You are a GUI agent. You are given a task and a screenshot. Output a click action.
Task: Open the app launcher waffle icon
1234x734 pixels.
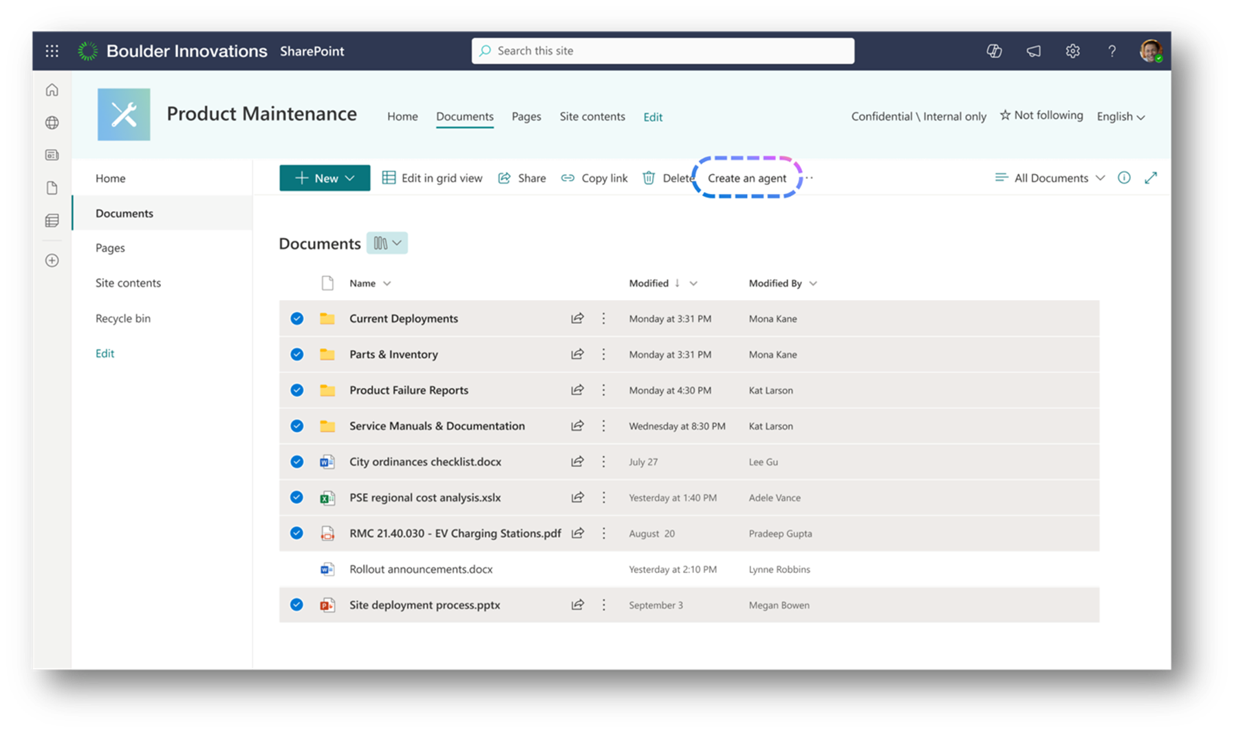coord(52,51)
